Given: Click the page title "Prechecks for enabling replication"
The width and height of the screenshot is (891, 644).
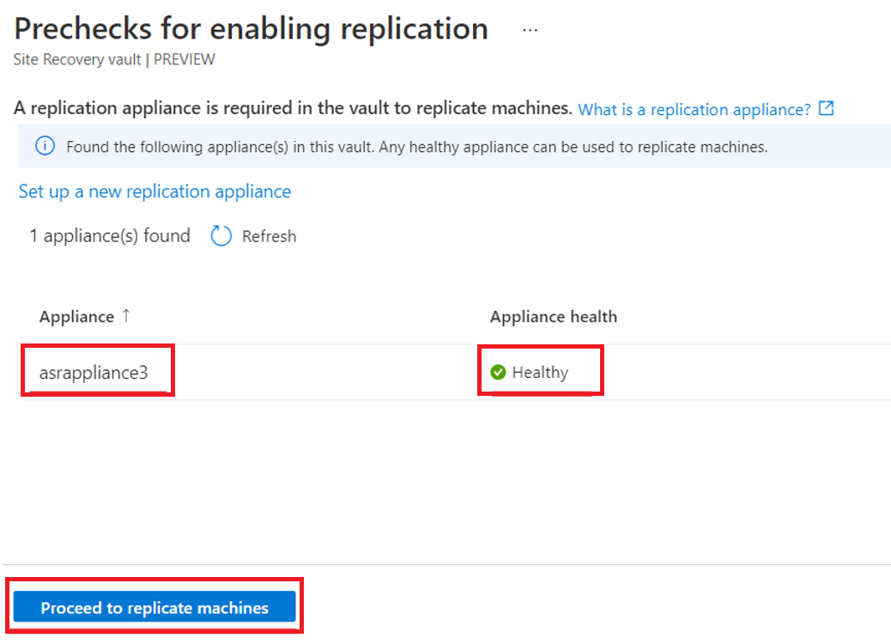Looking at the screenshot, I should 251,28.
